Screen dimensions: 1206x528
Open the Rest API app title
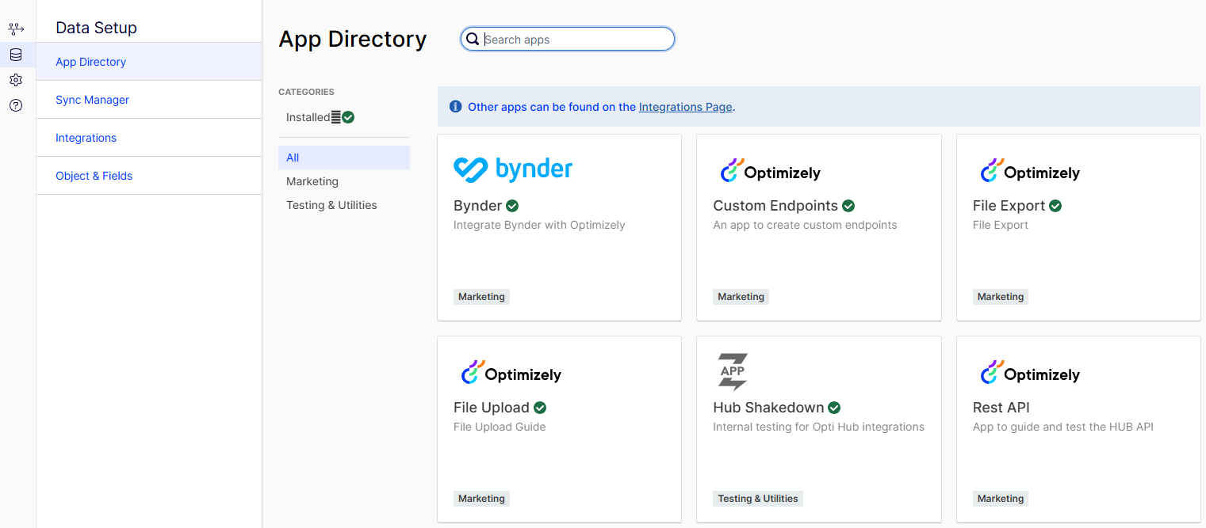[x=1001, y=408]
